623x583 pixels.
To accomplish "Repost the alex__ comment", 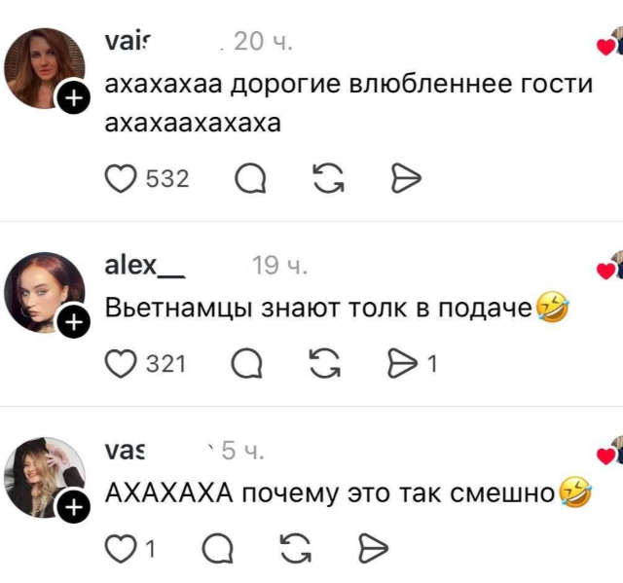I will point(325,363).
